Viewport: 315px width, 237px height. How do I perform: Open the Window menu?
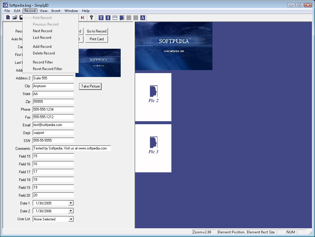pyautogui.click(x=71, y=11)
